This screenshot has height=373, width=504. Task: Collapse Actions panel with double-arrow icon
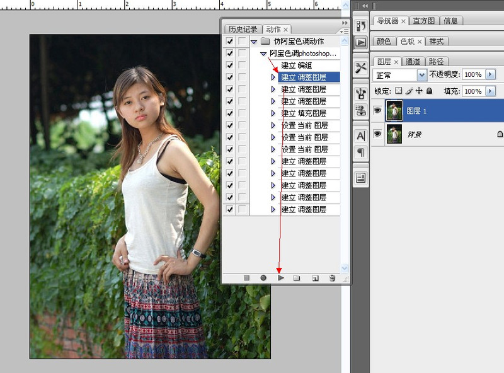click(345, 23)
